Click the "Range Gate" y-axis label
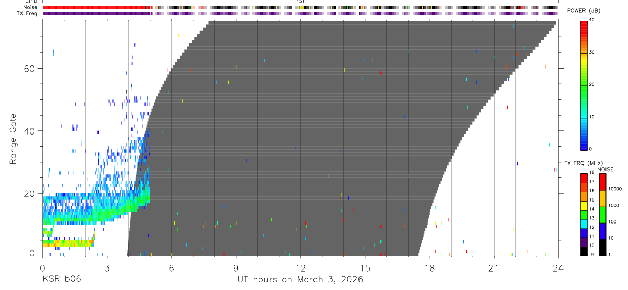The width and height of the screenshot is (628, 290). point(14,139)
